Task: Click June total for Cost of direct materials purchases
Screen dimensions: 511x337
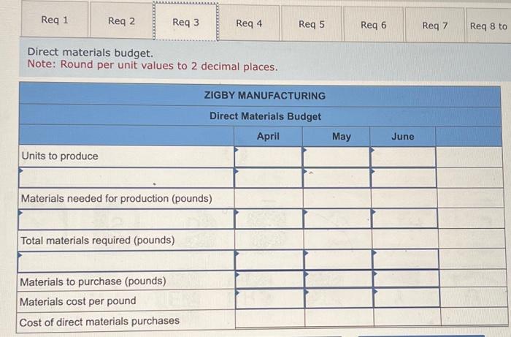Action: (x=407, y=317)
